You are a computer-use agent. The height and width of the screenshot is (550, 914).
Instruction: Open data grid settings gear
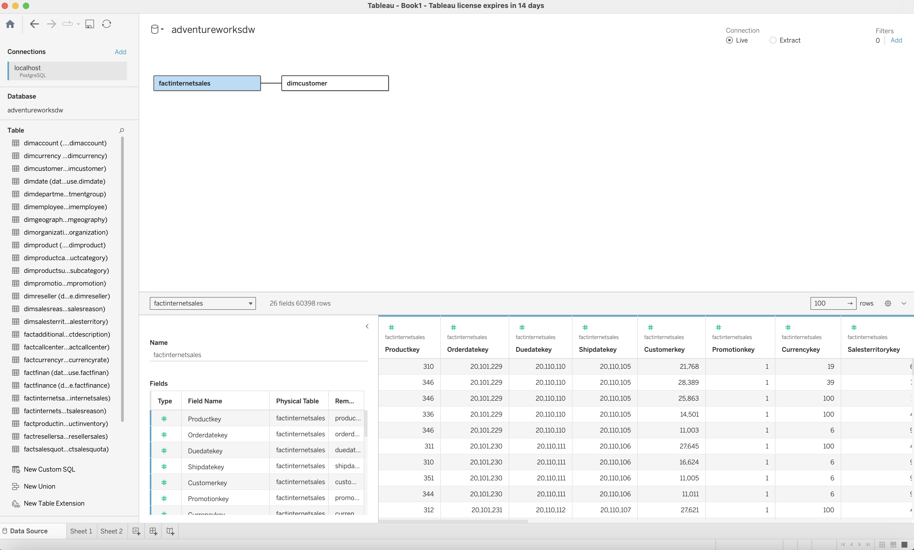pos(888,303)
